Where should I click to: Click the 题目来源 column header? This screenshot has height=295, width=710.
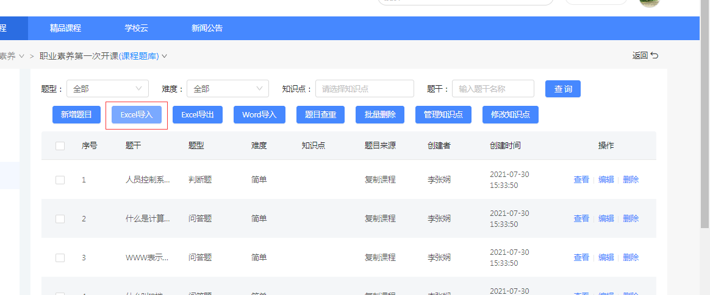click(x=381, y=146)
